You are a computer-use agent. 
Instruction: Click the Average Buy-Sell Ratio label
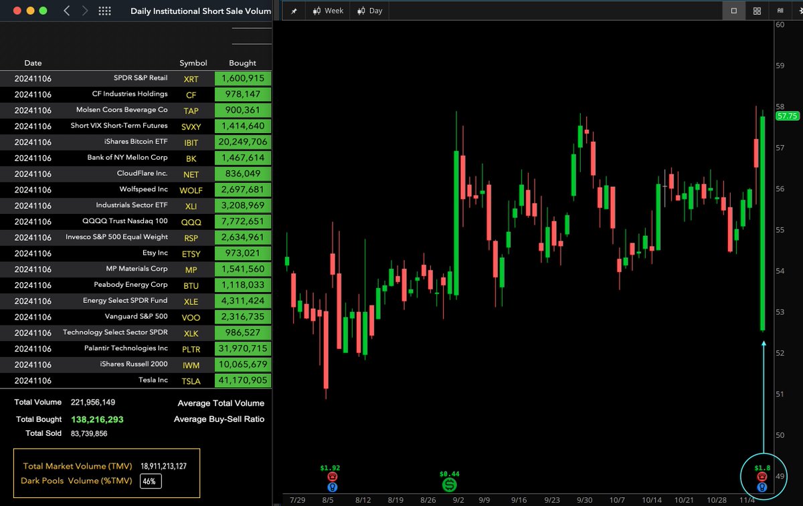pos(219,419)
